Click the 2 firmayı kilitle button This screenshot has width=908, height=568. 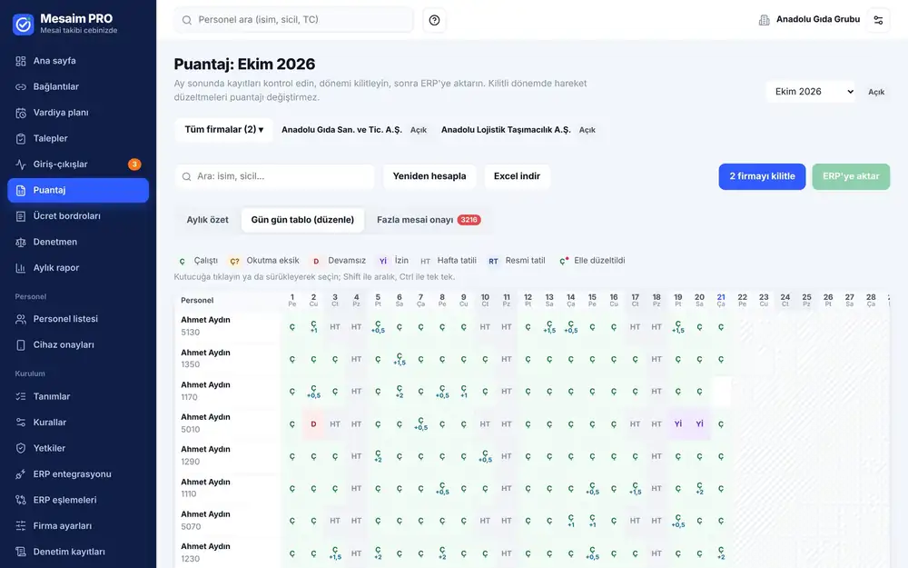coord(762,176)
